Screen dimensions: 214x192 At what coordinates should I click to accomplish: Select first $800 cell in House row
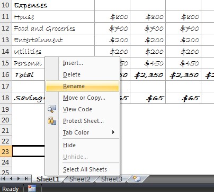point(112,17)
